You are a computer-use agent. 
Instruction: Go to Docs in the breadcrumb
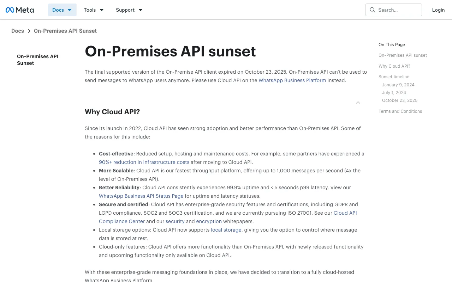tap(18, 31)
